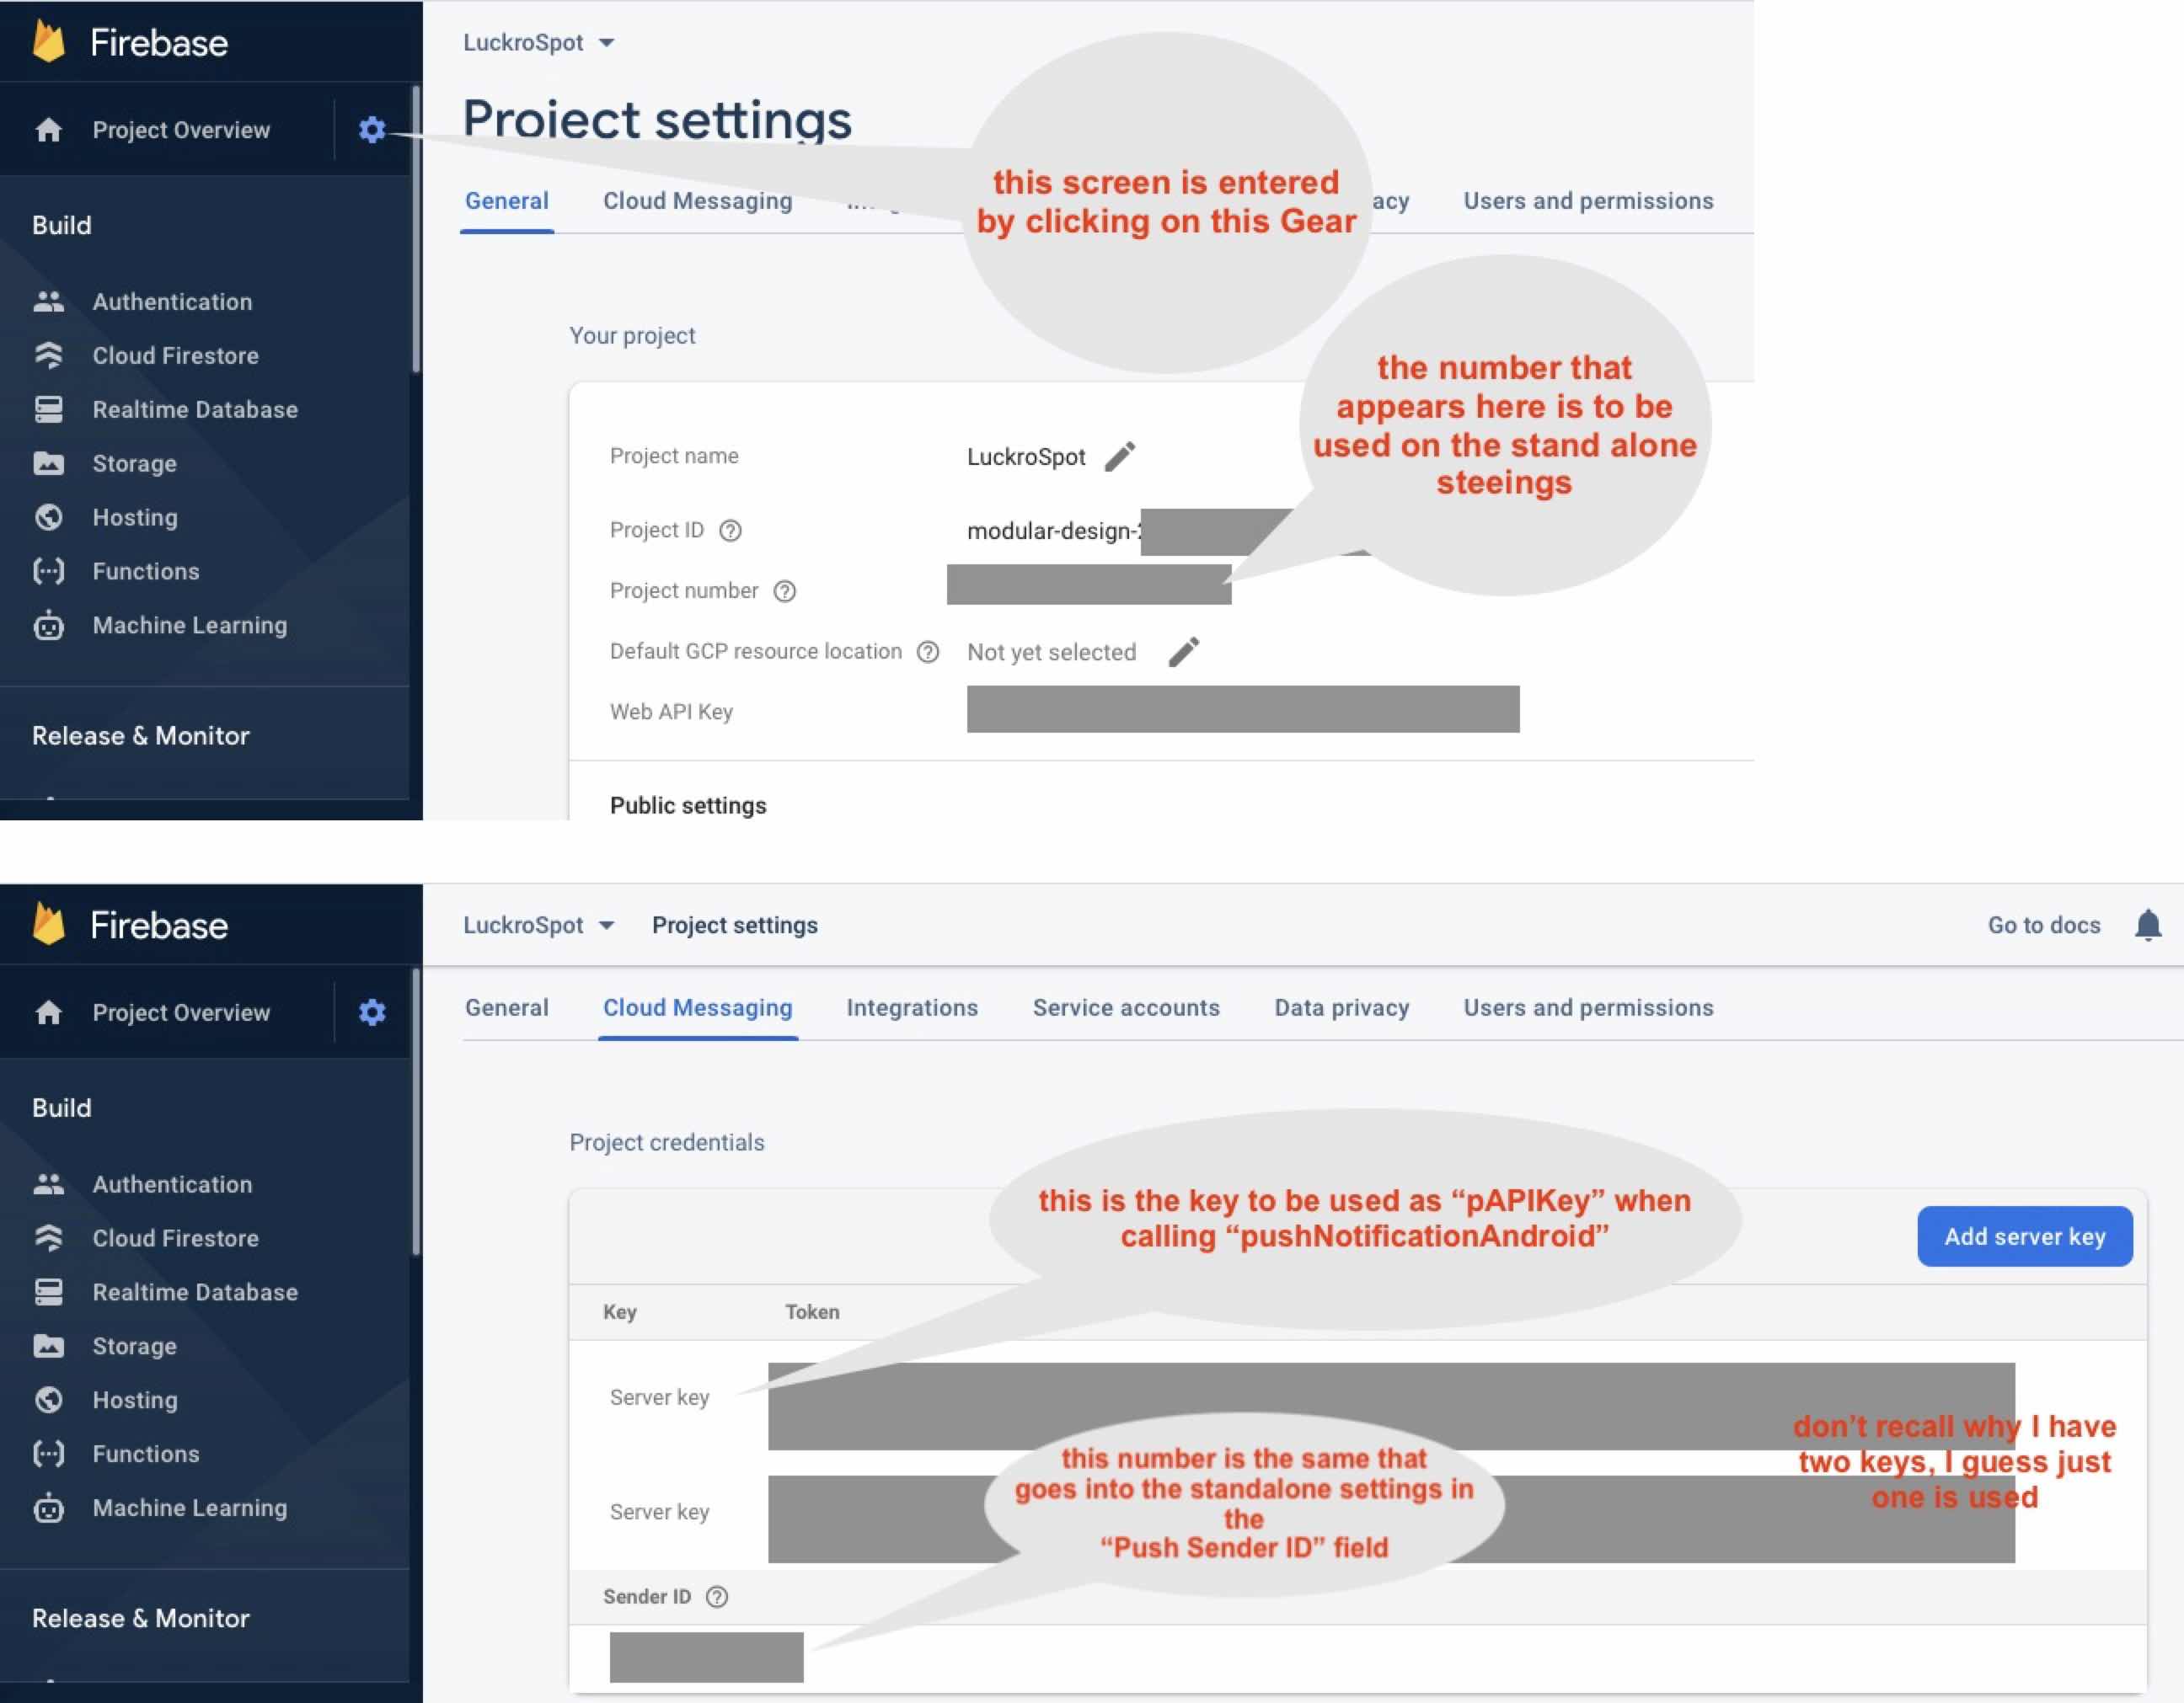Click the Project number help icon
This screenshot has width=2184, height=1703.
785,591
